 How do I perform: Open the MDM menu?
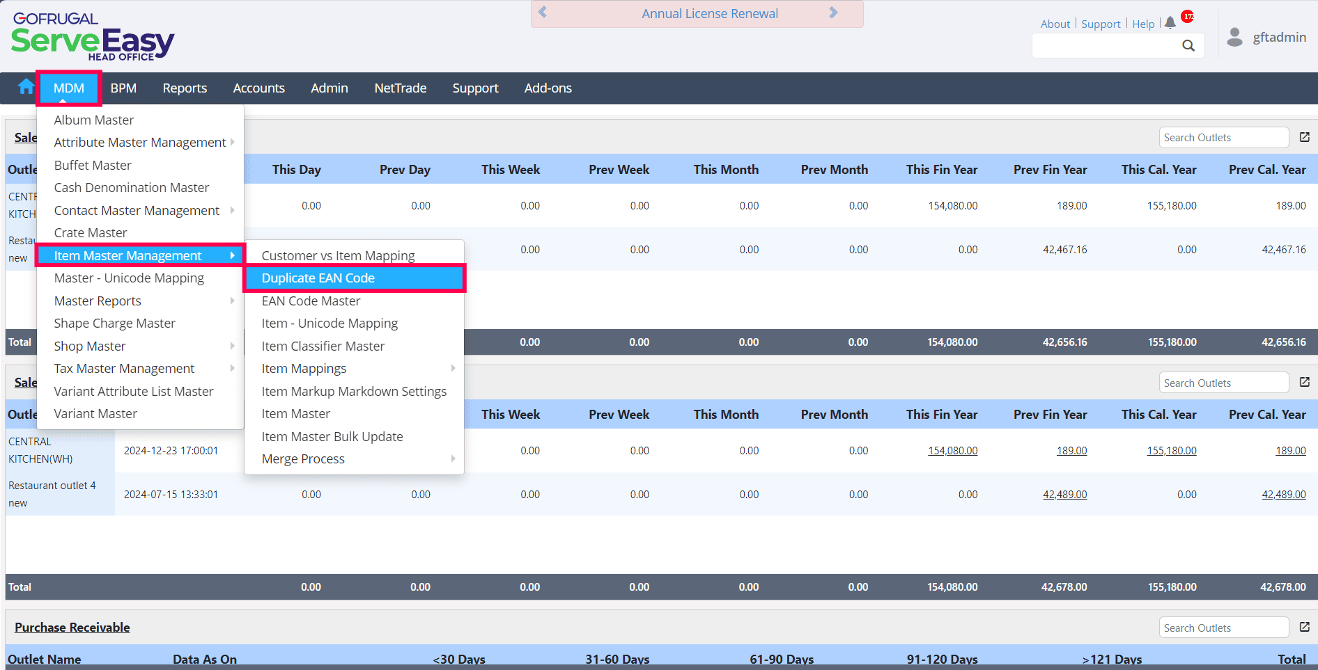click(69, 88)
